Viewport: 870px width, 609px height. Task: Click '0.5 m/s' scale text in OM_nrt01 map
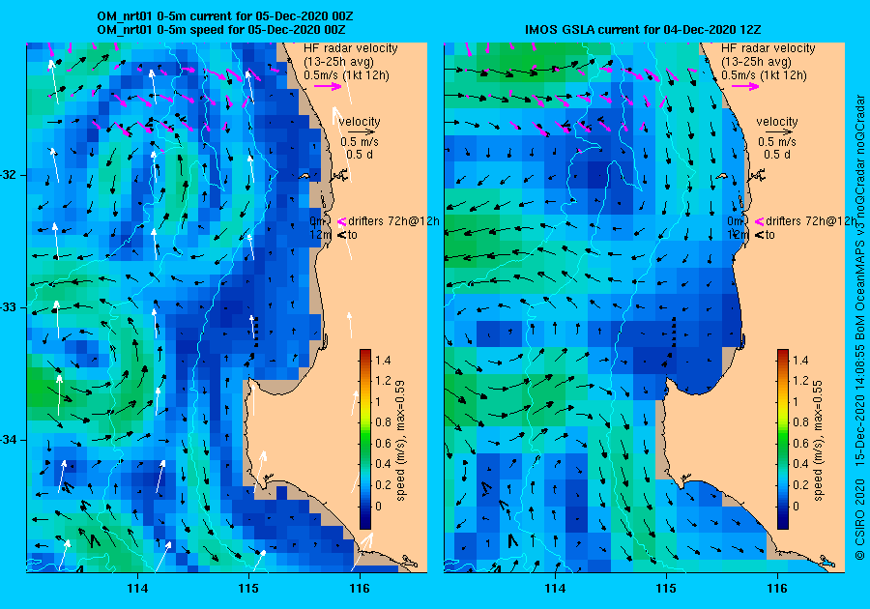[x=360, y=142]
